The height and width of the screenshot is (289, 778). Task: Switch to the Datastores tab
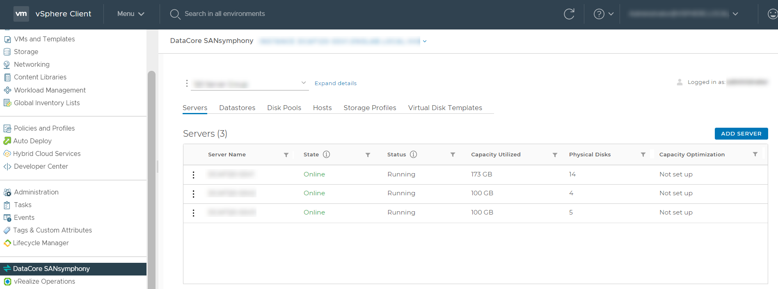237,108
